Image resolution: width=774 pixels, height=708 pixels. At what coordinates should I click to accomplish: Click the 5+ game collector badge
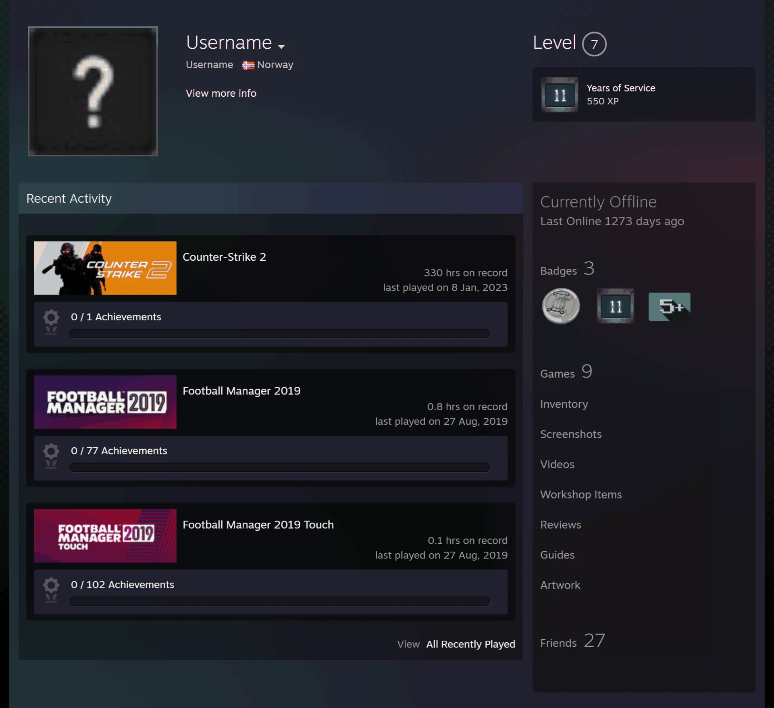(669, 307)
